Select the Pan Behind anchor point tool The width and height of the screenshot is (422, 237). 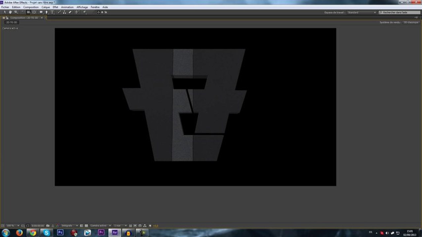coord(34,12)
